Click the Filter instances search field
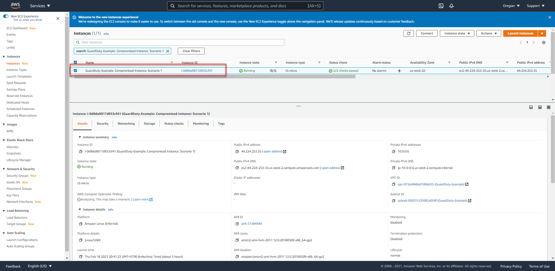The height and width of the screenshot is (271, 555). (179, 43)
